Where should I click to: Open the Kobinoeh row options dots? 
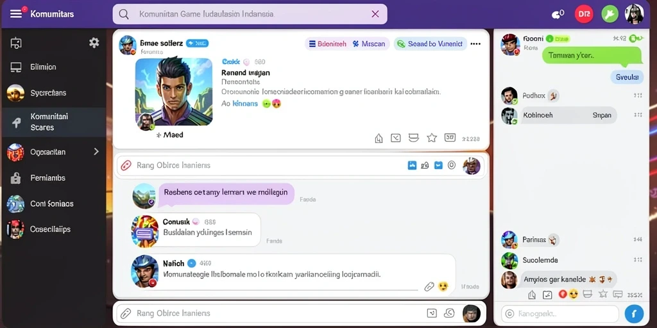(638, 115)
